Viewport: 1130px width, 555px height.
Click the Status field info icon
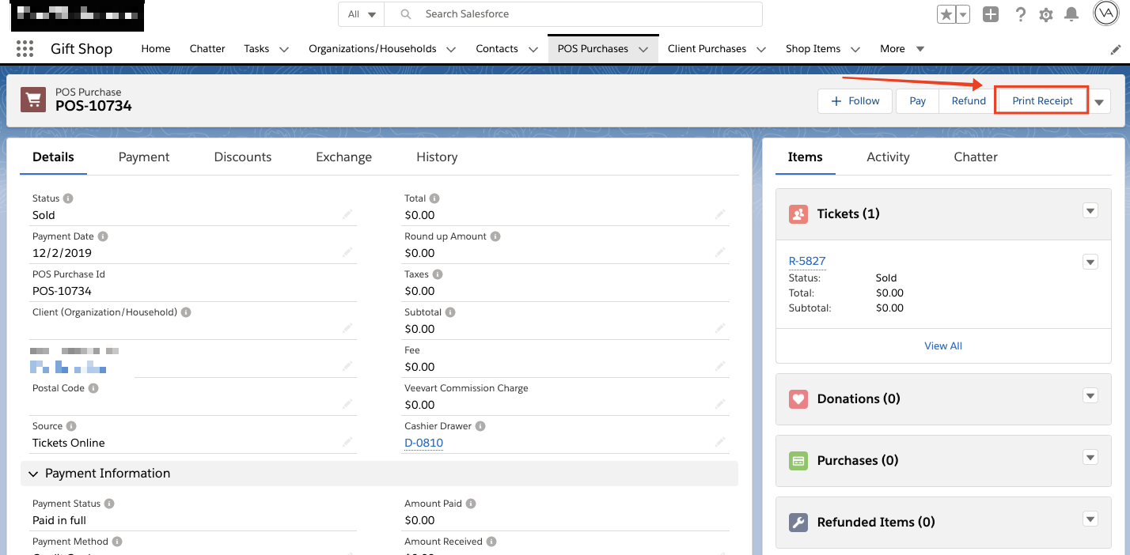coord(68,198)
